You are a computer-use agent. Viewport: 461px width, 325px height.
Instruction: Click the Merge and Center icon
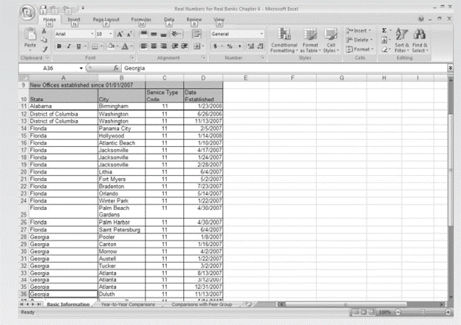tap(197, 46)
